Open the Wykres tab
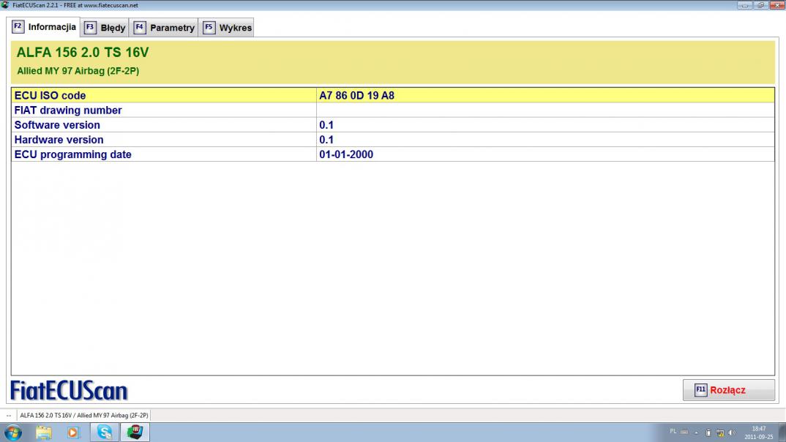Screen dimensions: 786x442 [x=228, y=28]
